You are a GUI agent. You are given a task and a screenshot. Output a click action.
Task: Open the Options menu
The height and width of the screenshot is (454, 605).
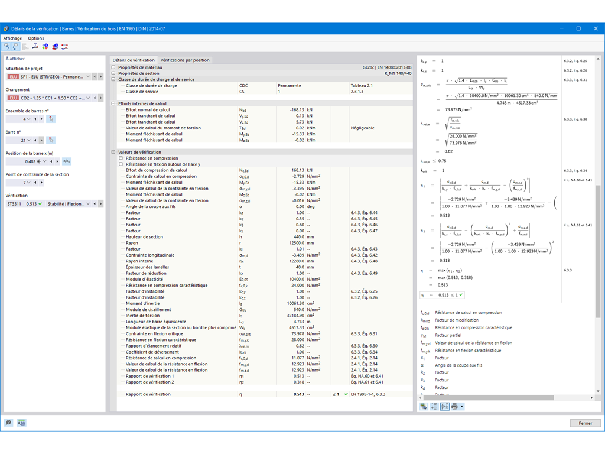36,38
